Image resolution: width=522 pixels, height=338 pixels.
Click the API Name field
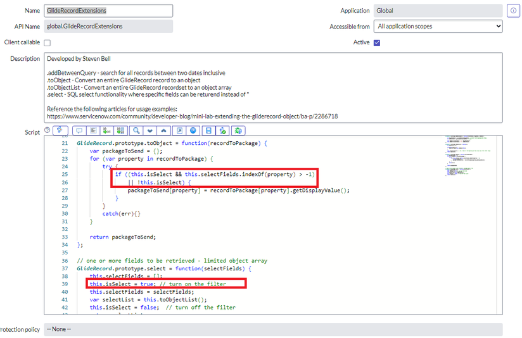tap(108, 27)
